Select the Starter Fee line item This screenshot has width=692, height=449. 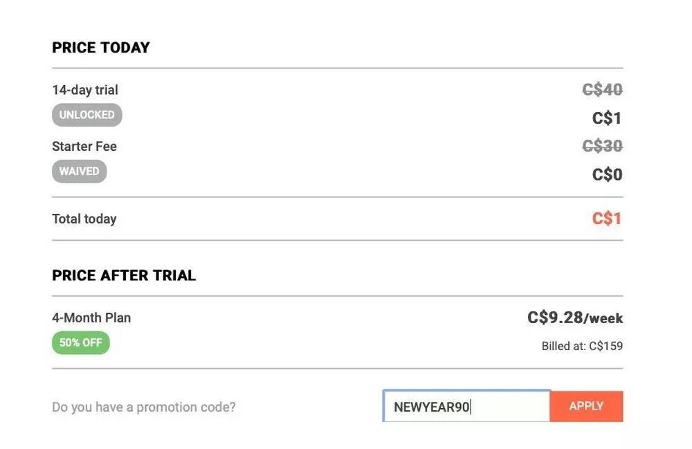84,146
